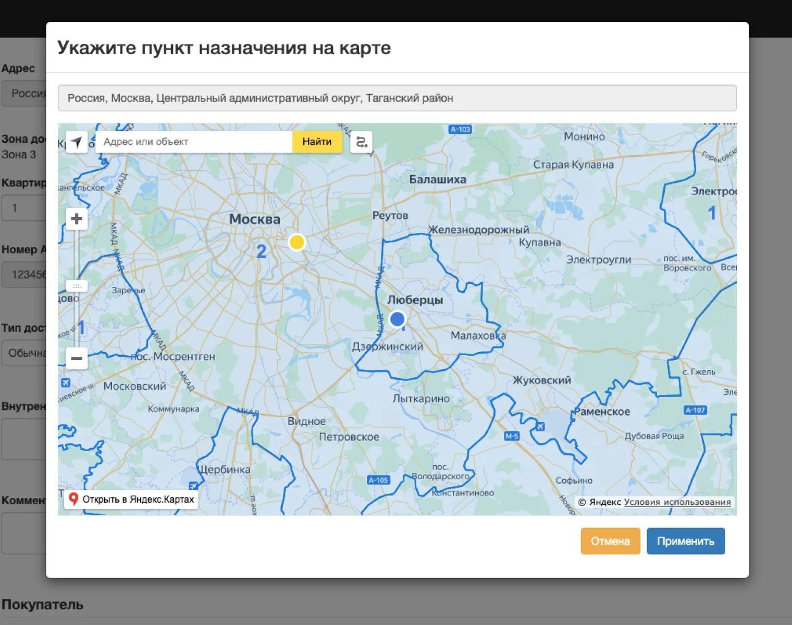Image resolution: width=792 pixels, height=625 pixels.
Task: Click the A-103 highway badge
Action: click(460, 129)
